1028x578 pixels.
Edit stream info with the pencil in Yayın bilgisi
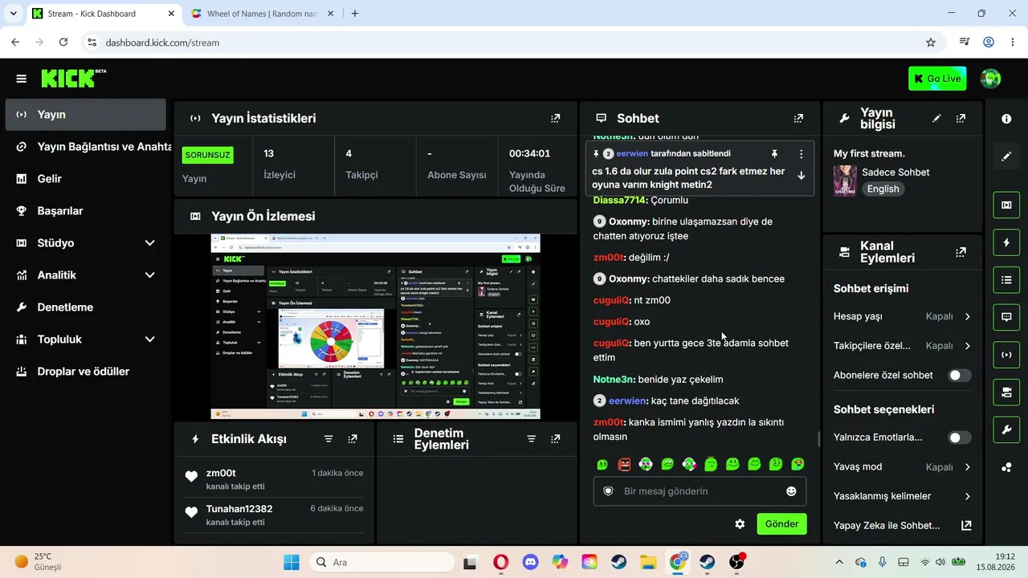click(936, 118)
